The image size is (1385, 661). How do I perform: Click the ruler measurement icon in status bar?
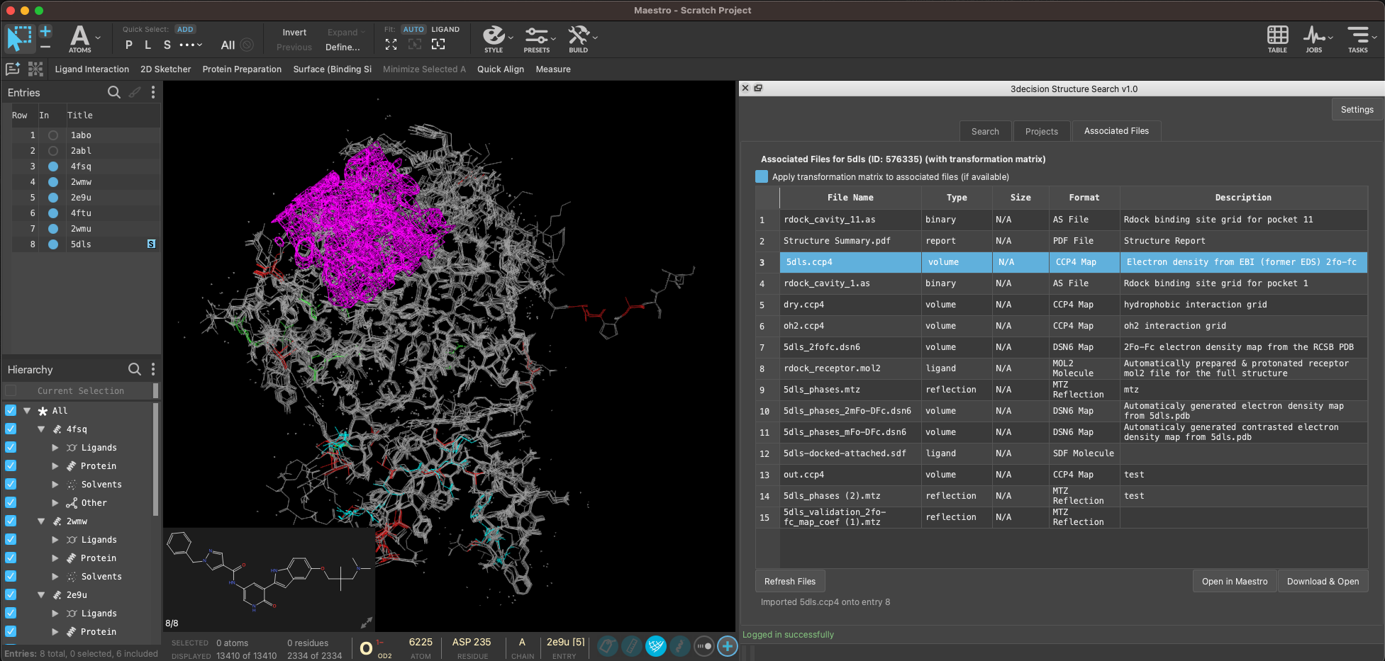[632, 646]
